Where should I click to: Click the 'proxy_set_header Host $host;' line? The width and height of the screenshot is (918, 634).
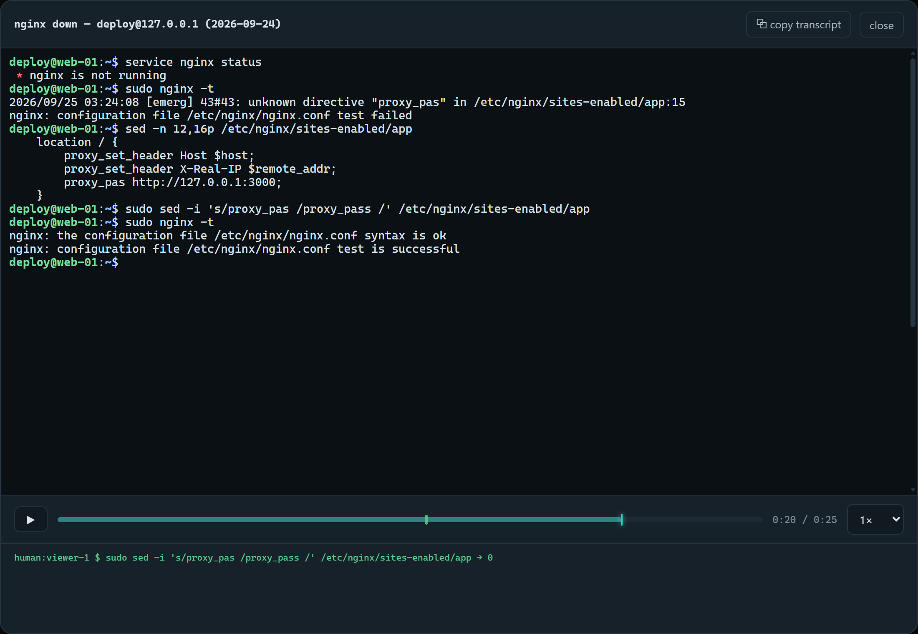(x=159, y=156)
